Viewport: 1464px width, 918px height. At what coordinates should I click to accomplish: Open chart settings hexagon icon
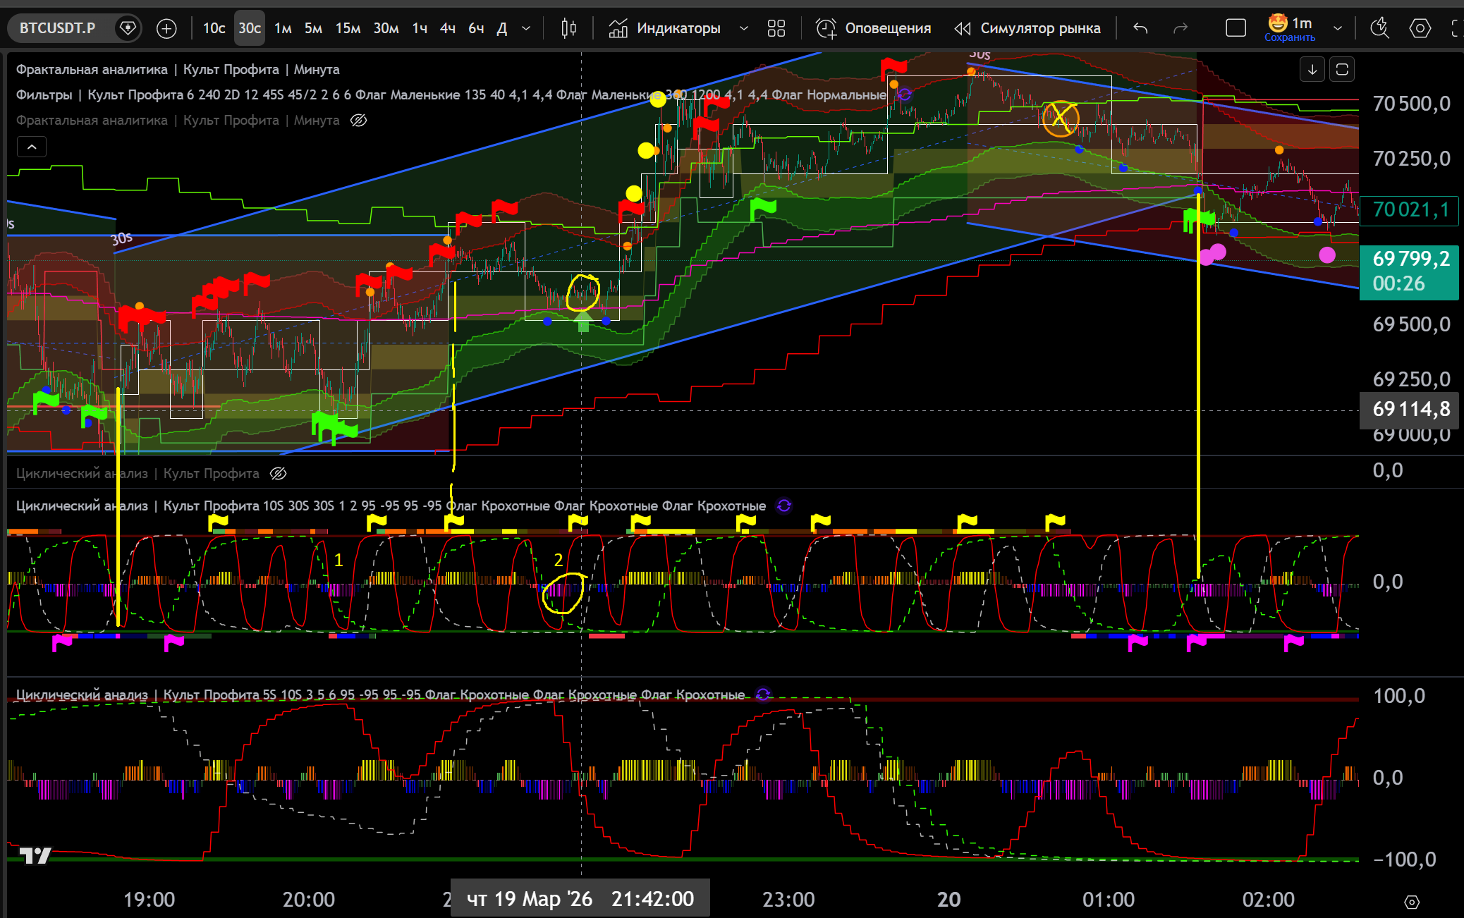tap(1420, 28)
